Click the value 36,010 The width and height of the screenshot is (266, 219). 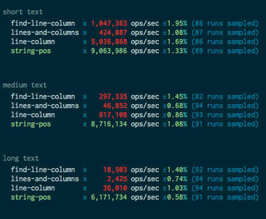point(115,188)
